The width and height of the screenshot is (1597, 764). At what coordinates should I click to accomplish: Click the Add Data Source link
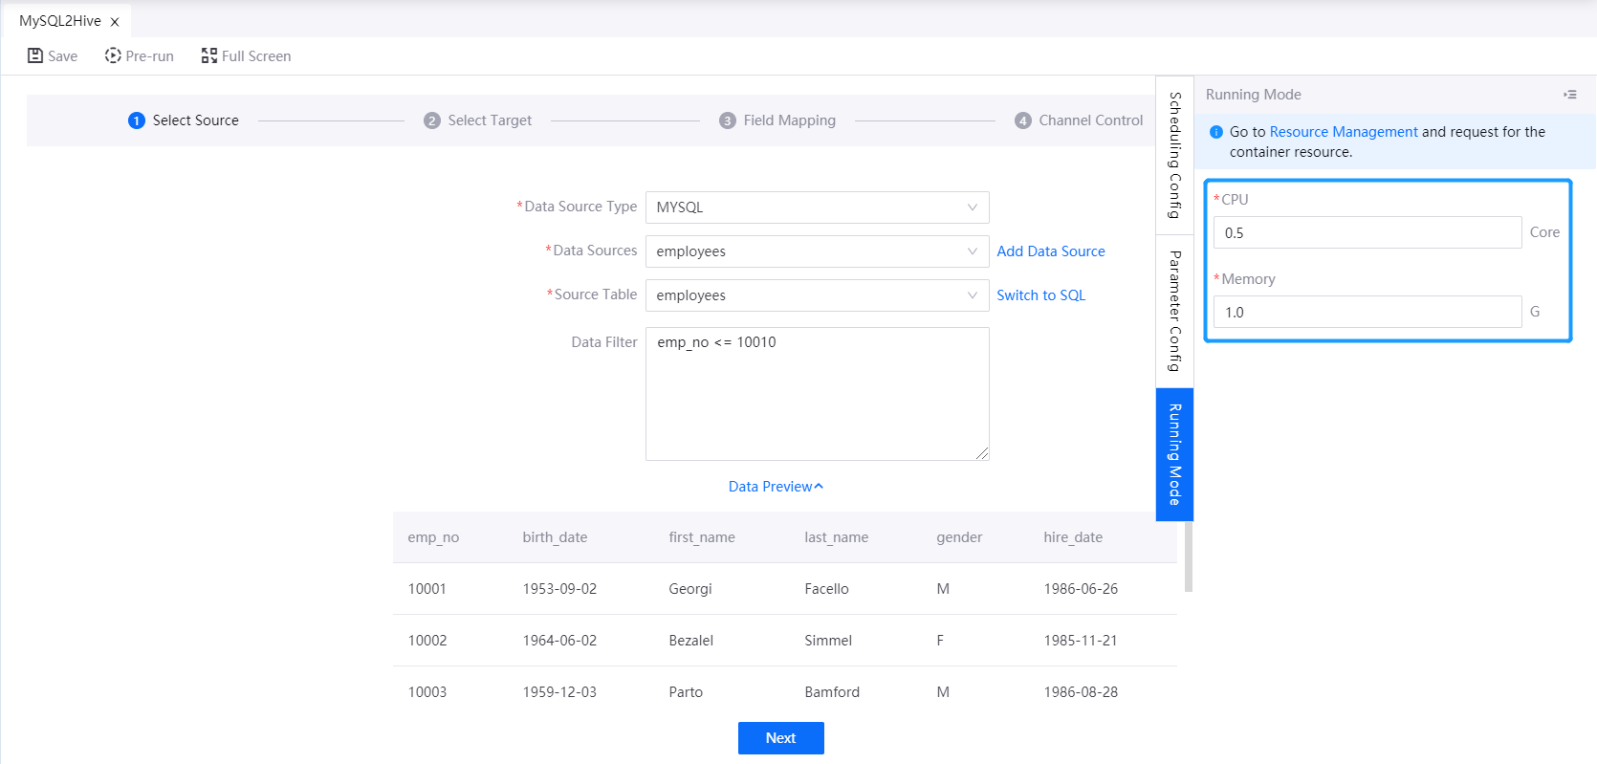click(1051, 251)
